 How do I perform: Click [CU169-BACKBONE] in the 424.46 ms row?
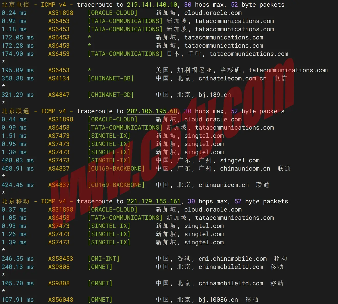pos(116,185)
